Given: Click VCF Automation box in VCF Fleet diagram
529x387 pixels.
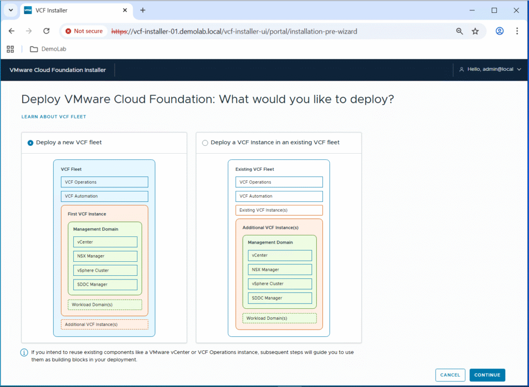Looking at the screenshot, I should point(104,196).
